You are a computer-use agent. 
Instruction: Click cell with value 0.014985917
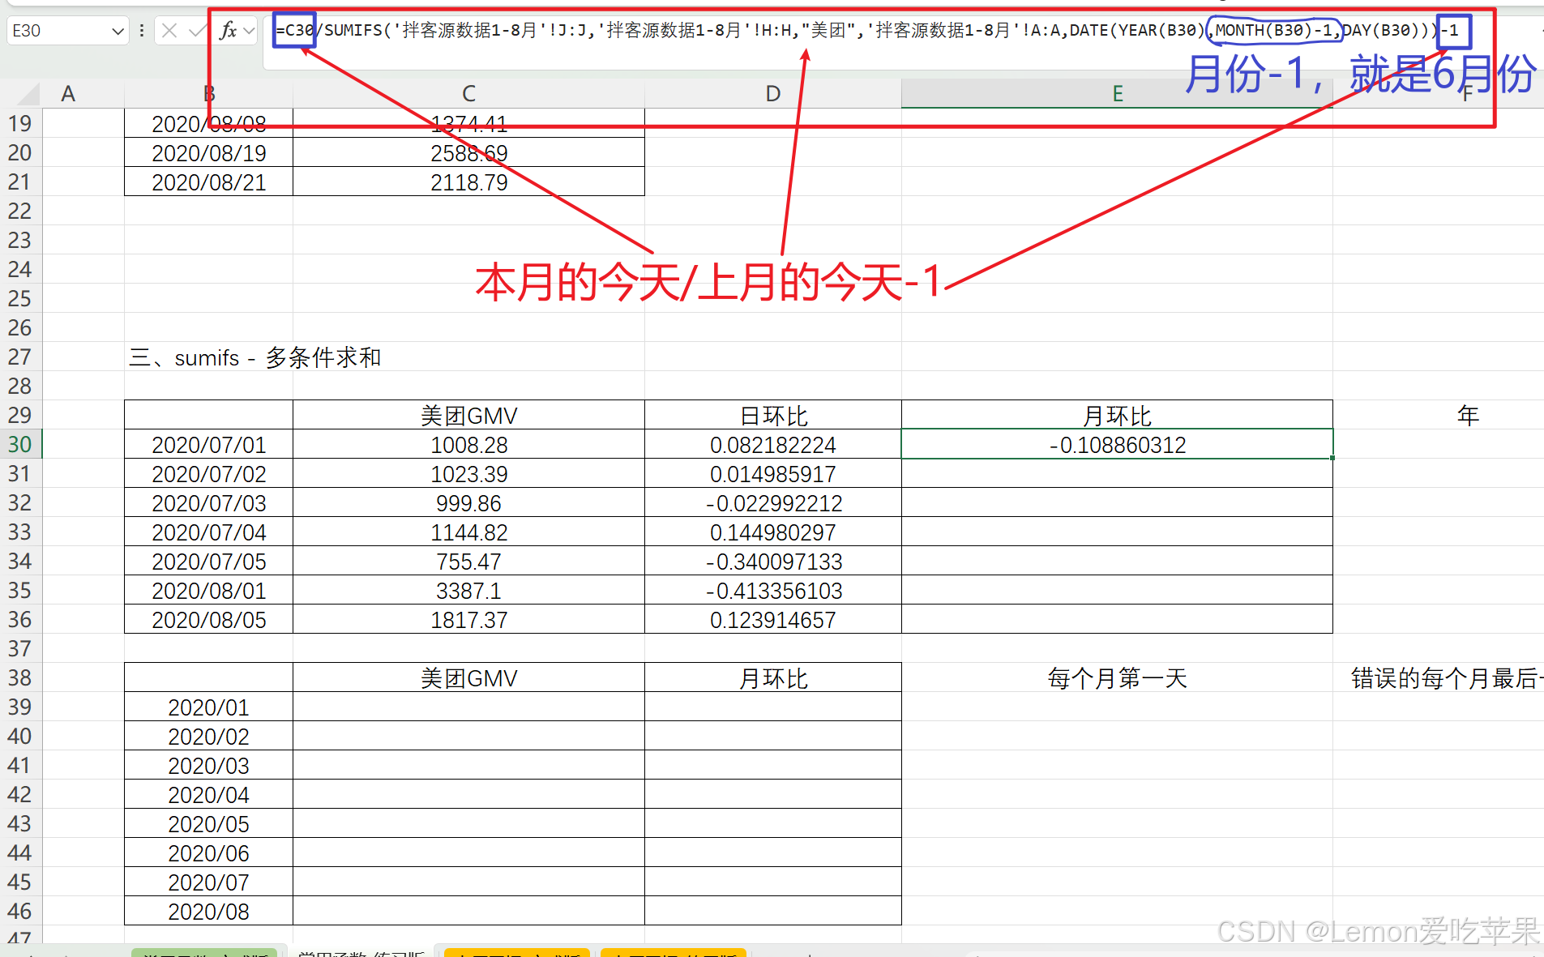pyautogui.click(x=772, y=473)
